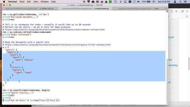Open the Apple menu
This screenshot has height=107, width=190.
pyautogui.click(x=4, y=1)
